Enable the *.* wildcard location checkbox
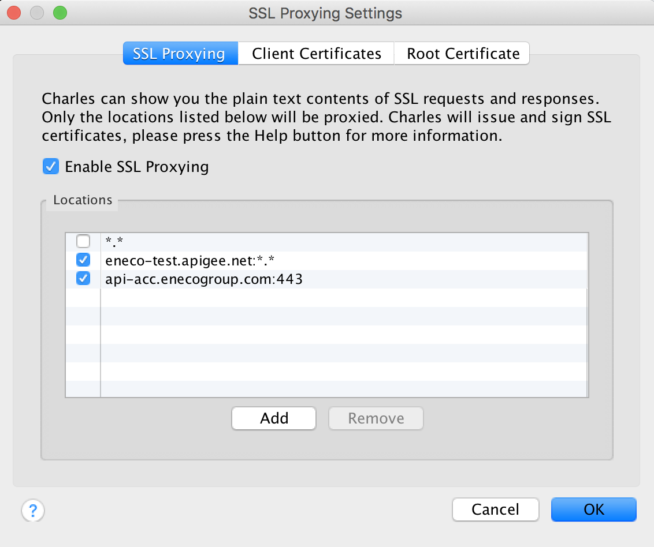 coord(83,241)
